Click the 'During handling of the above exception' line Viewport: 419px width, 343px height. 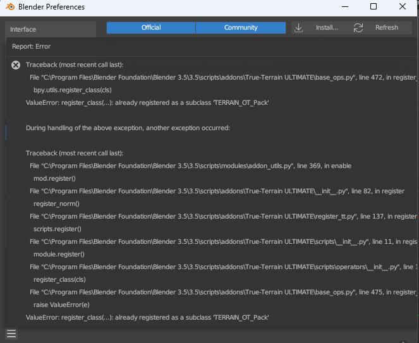[x=128, y=128]
